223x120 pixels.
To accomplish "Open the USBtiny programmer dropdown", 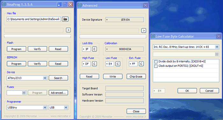I will pos(45,108).
